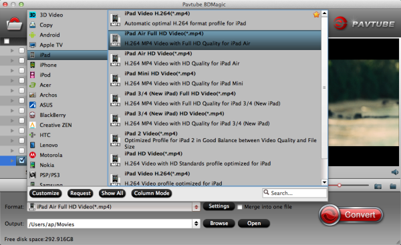Viewport: 401px width, 245px height.
Task: Click the search magnifier icon
Action: (x=266, y=192)
